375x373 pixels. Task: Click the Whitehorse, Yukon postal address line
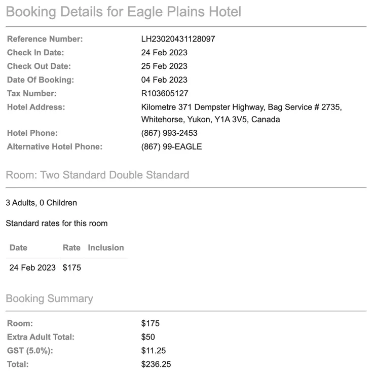click(x=210, y=120)
